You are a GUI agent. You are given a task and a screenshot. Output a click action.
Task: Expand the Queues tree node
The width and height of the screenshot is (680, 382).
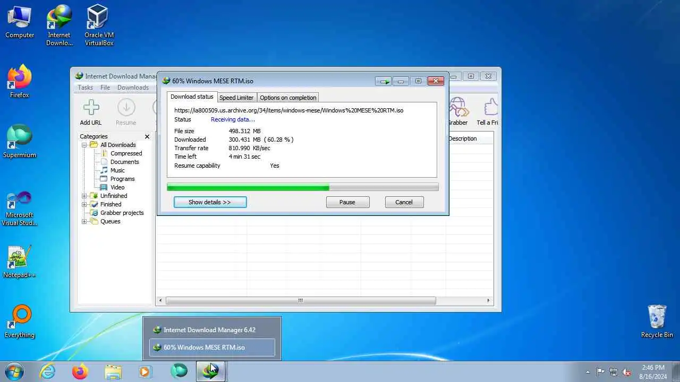(x=84, y=221)
